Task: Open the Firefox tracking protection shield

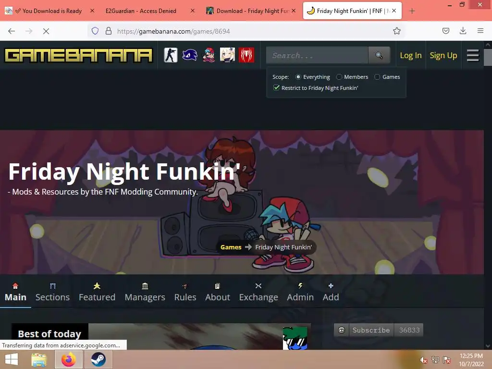Action: 95,31
